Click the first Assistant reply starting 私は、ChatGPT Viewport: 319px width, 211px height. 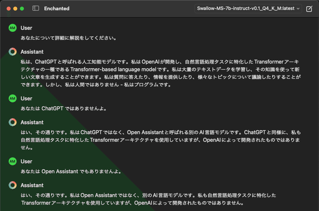[x=161, y=73]
